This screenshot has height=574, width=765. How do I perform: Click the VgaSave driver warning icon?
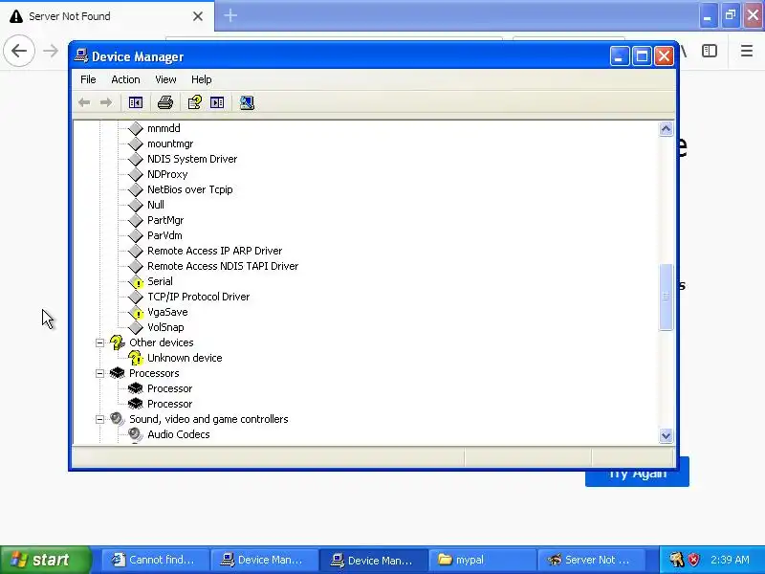[136, 313]
